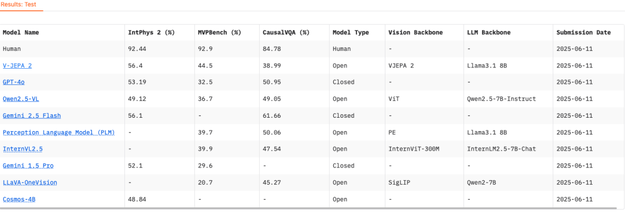Screen dimensions: 625x213
Task: Sort by the MVPBench (%) column header
Action: point(220,32)
